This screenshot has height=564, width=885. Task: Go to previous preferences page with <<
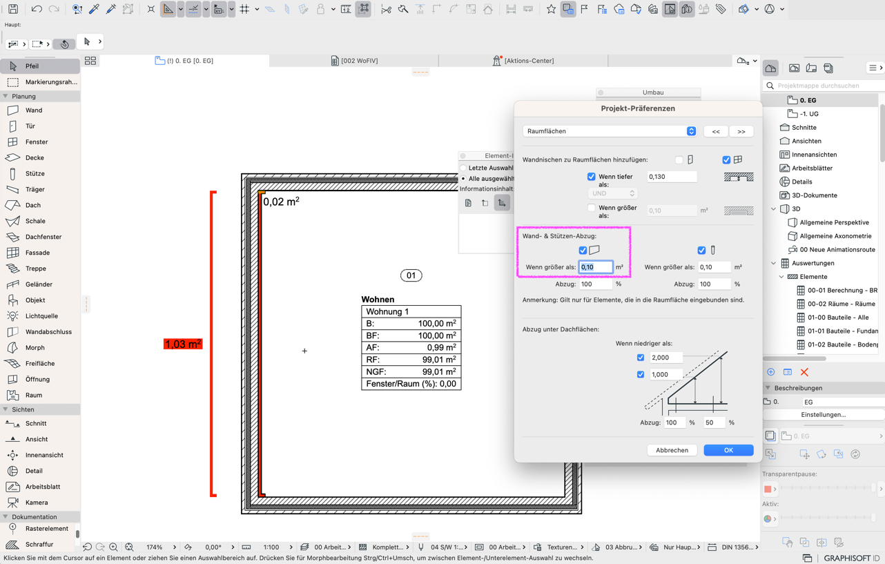click(716, 131)
